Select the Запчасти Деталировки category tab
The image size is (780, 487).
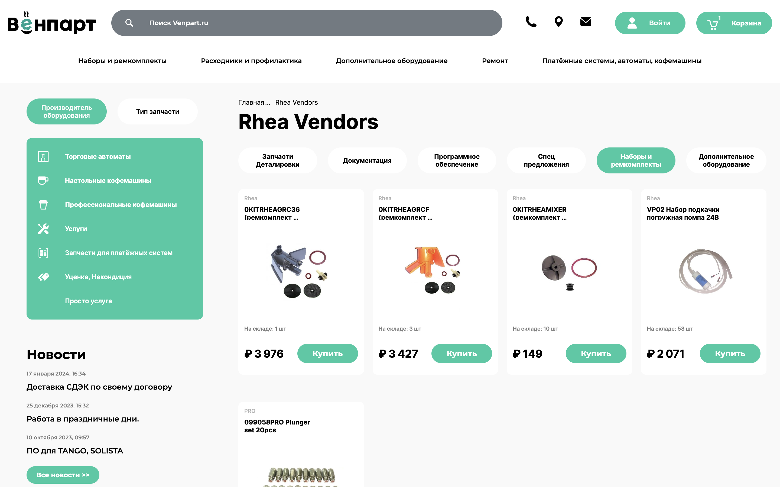click(278, 160)
